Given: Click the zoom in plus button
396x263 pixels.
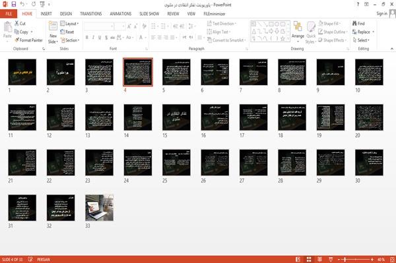Looking at the screenshot, I should [372, 260].
